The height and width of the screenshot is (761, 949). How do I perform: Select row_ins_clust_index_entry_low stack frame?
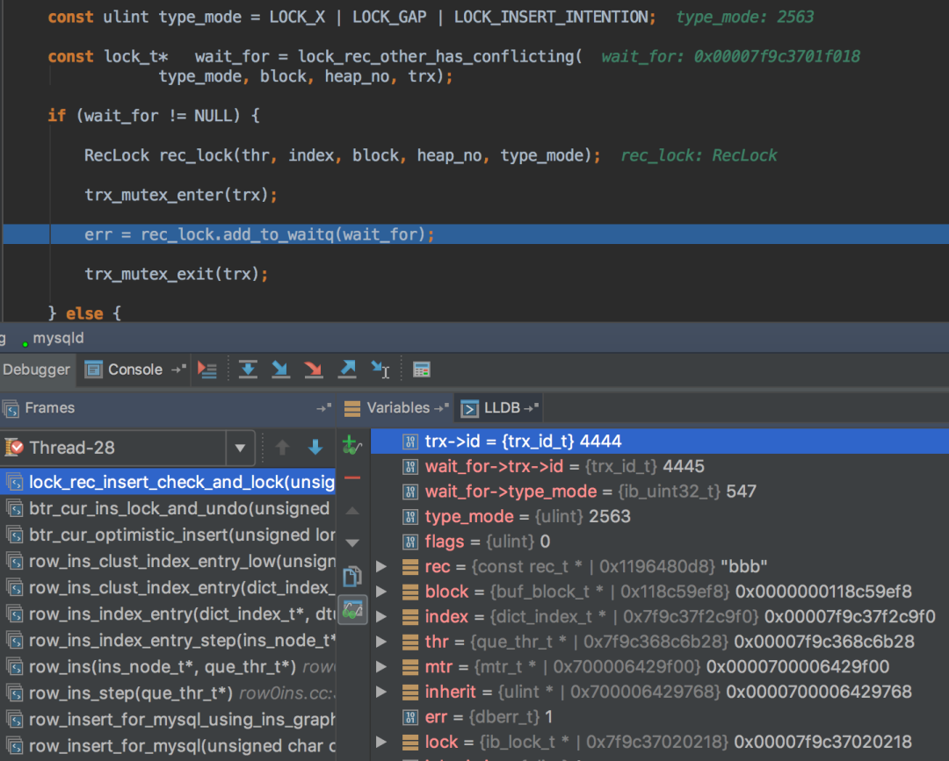(x=168, y=562)
